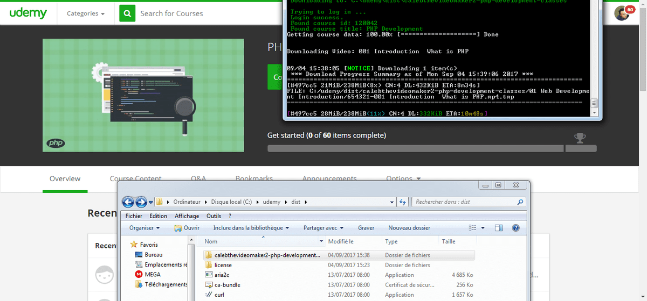647x301 pixels.
Task: Click udemy in the address path
Action: pos(271,202)
